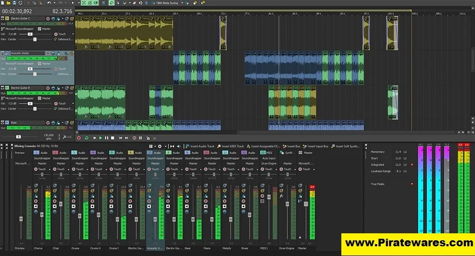This screenshot has height=256, width=475.
Task: Select the Acoustic Guitar track name
Action: [27, 53]
